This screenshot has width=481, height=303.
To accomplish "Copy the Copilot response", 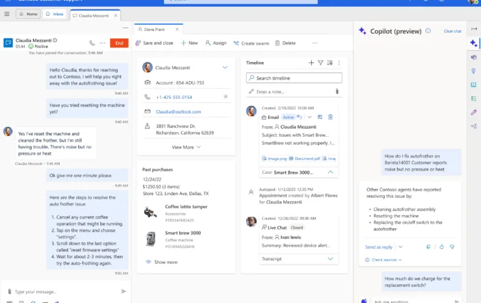I will point(428,247).
